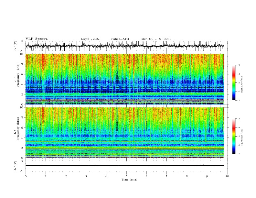Click the flat black ch.3 voltage trace
256x198 pixels.
(x=124, y=166)
